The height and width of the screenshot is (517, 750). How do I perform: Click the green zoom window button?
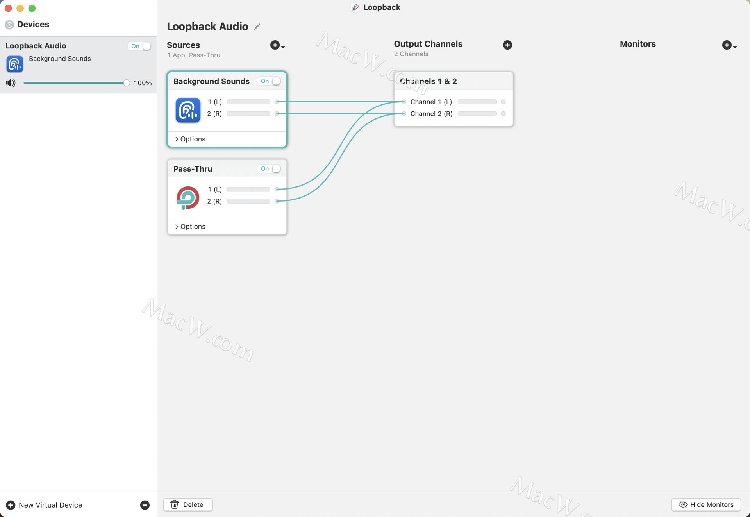point(32,8)
